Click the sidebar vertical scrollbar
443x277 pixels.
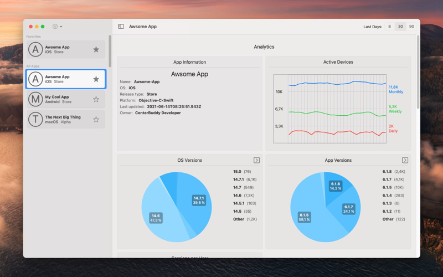pyautogui.click(x=110, y=51)
